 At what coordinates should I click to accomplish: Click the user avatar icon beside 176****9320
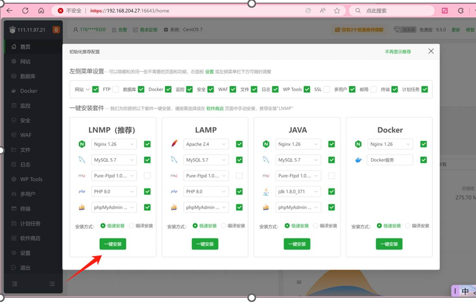tap(76, 30)
